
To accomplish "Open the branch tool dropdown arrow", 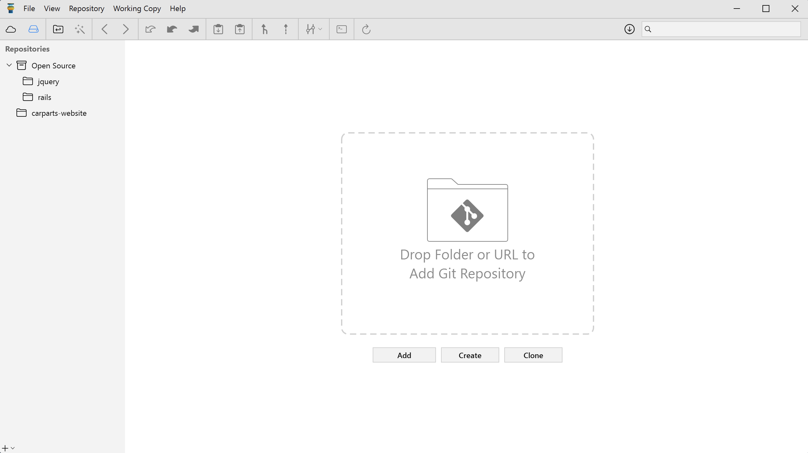I will [320, 29].
